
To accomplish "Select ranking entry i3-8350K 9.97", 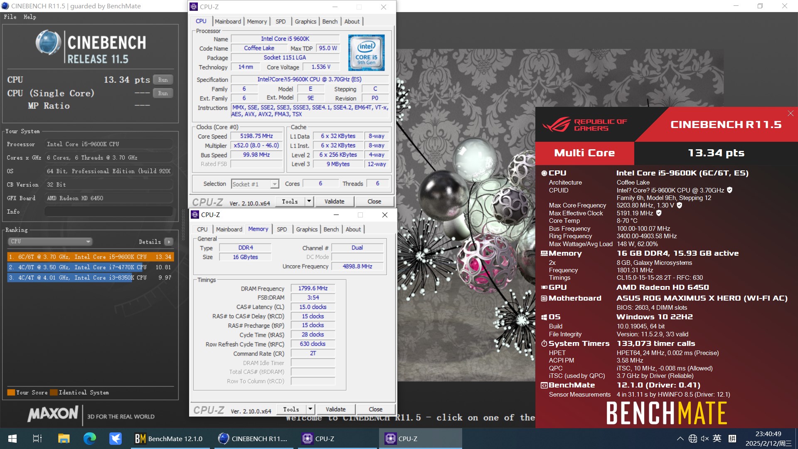I will pyautogui.click(x=90, y=278).
